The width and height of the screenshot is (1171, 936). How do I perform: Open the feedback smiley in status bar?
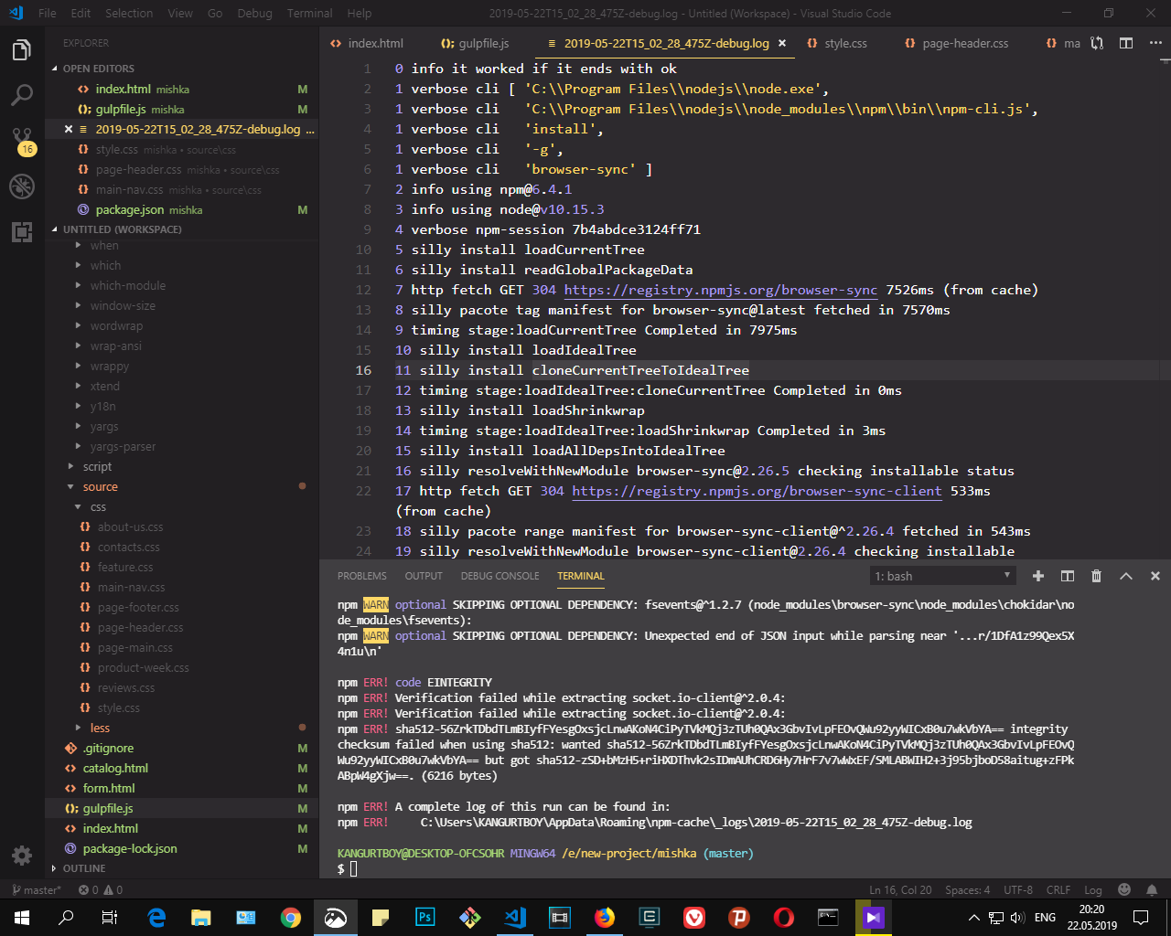tap(1124, 889)
